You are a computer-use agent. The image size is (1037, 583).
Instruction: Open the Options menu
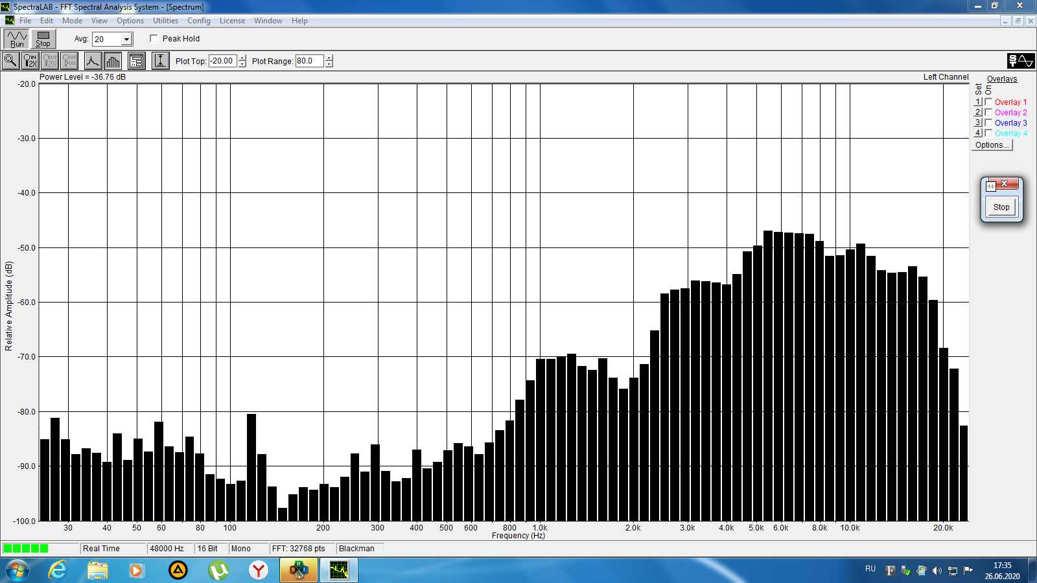click(130, 21)
